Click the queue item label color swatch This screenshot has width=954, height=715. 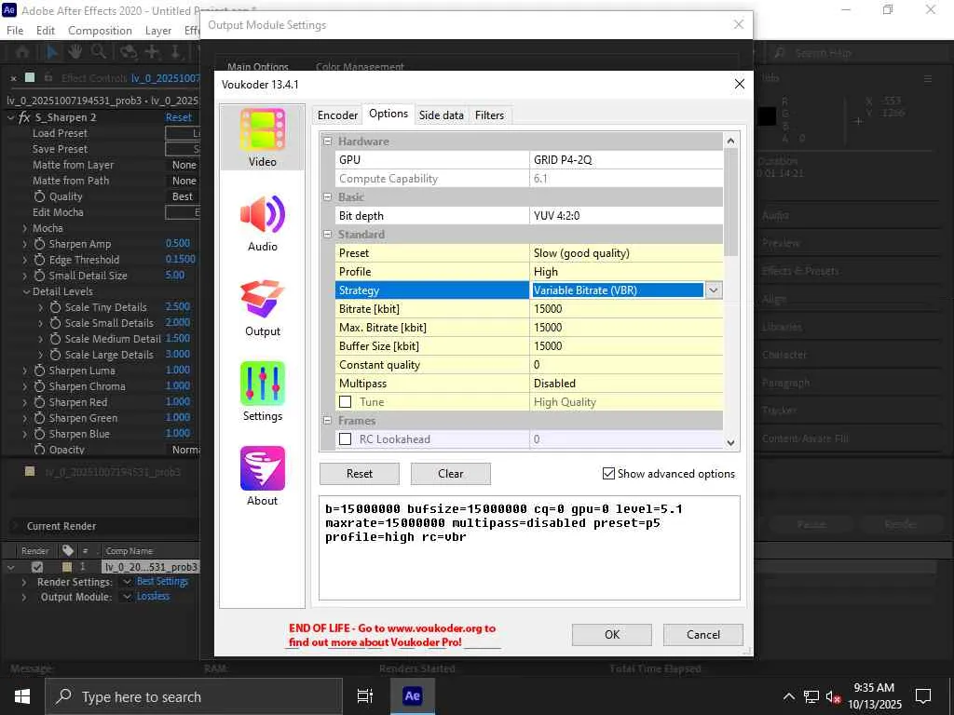click(67, 567)
